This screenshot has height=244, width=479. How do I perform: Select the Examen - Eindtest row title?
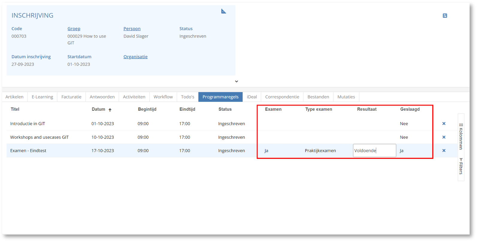tap(28, 150)
